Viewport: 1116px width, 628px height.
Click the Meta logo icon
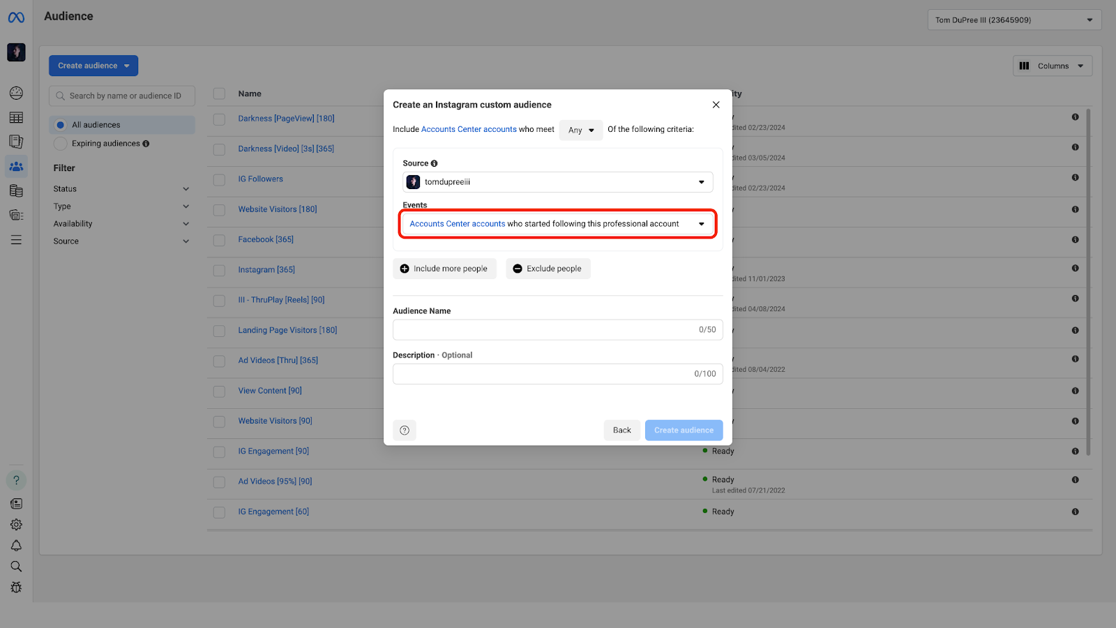click(16, 17)
